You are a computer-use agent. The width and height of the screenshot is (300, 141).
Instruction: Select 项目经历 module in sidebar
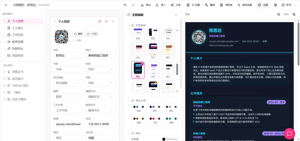[22, 56]
